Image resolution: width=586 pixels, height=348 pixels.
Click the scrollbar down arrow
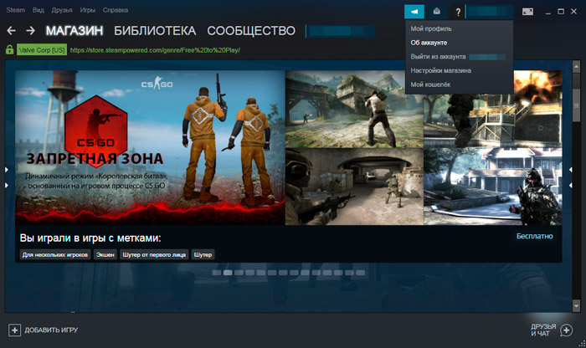coord(576,306)
